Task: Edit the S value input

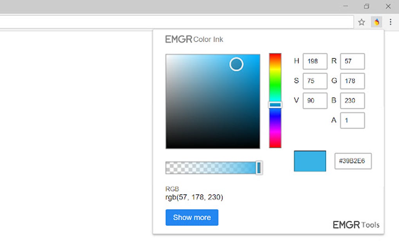Action: coord(315,81)
